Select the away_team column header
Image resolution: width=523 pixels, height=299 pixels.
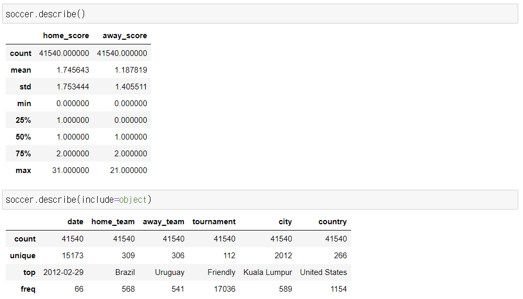[164, 222]
